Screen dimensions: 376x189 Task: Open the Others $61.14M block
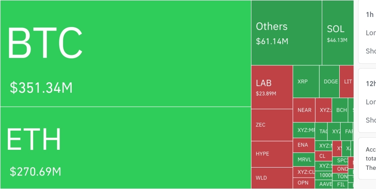(x=286, y=33)
